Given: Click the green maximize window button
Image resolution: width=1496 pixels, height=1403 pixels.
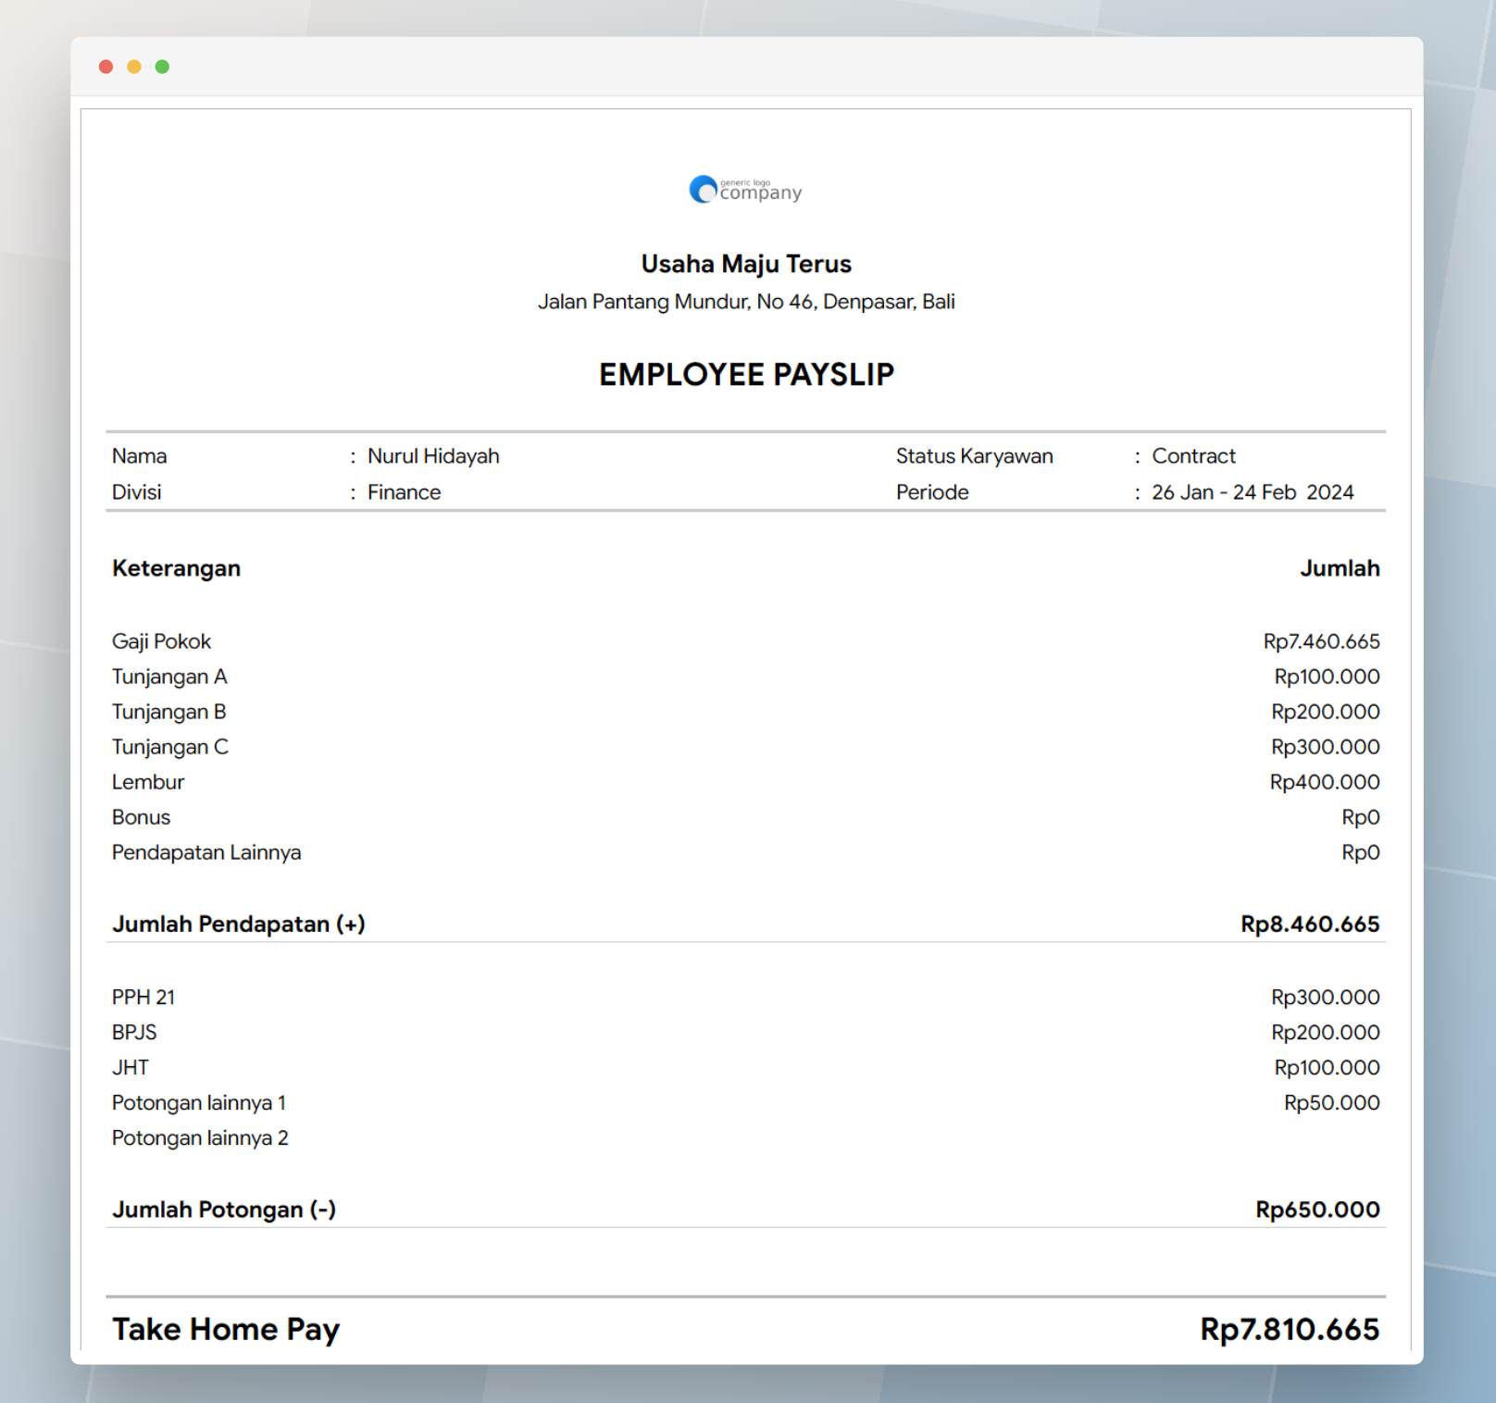Looking at the screenshot, I should (x=162, y=67).
